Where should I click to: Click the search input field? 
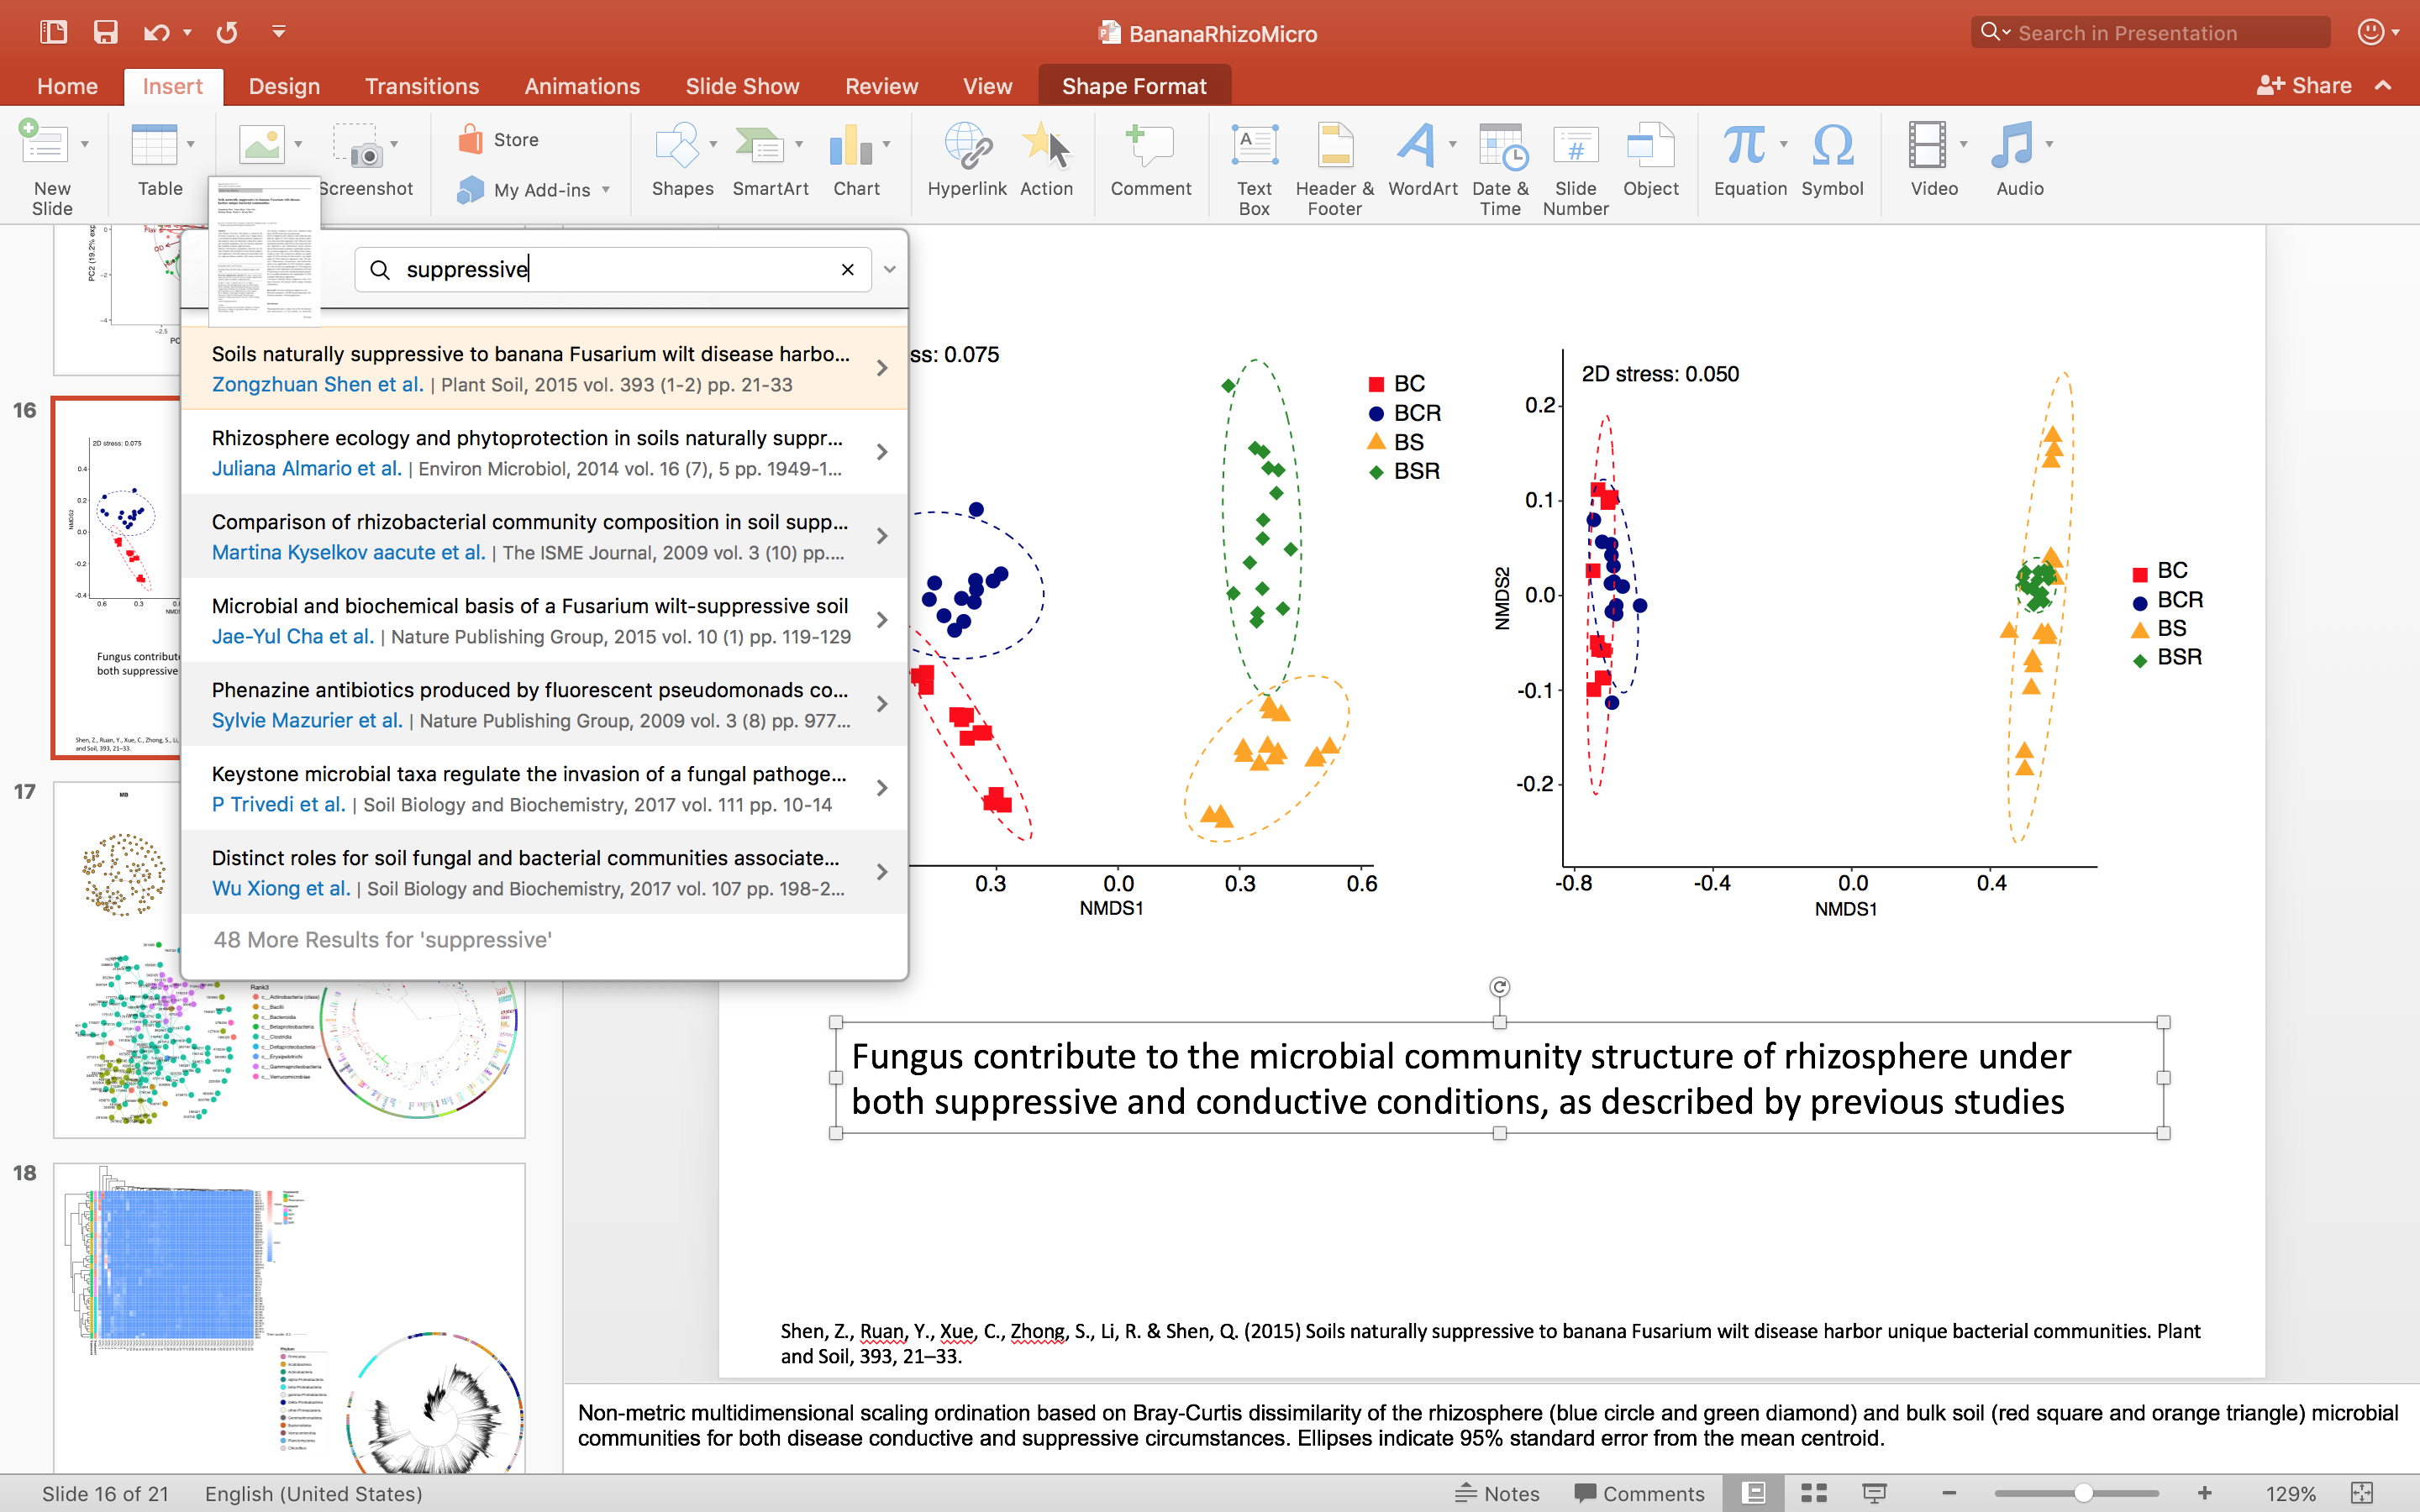click(613, 268)
